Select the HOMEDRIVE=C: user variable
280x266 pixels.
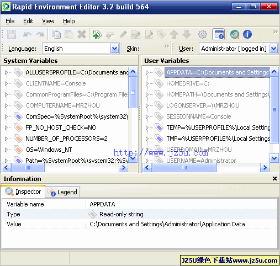click(x=188, y=83)
